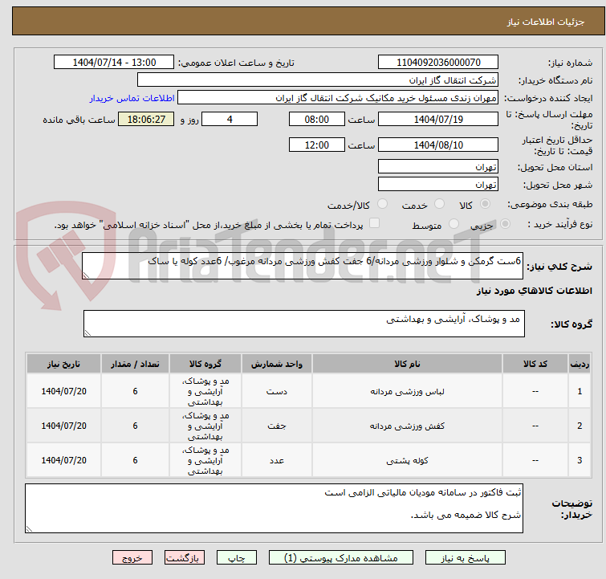Screen dimensions: 606x579
Task: Click the 'شماره نیاز' number field
Action: (437, 63)
